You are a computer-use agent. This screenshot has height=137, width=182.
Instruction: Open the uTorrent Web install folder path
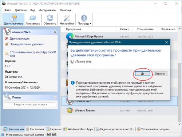(33, 54)
